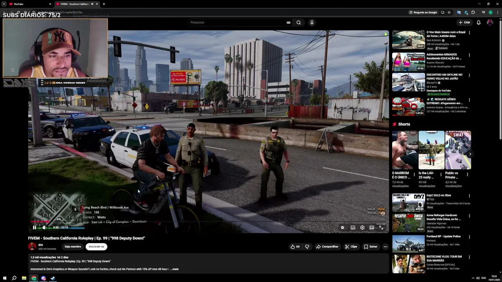Enter fullscreen in the video player
The height and width of the screenshot is (282, 502).
coord(381,228)
